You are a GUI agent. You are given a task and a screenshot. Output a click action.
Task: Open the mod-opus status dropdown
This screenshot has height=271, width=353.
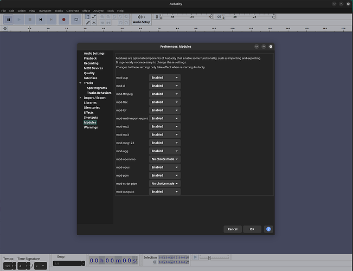click(164, 167)
